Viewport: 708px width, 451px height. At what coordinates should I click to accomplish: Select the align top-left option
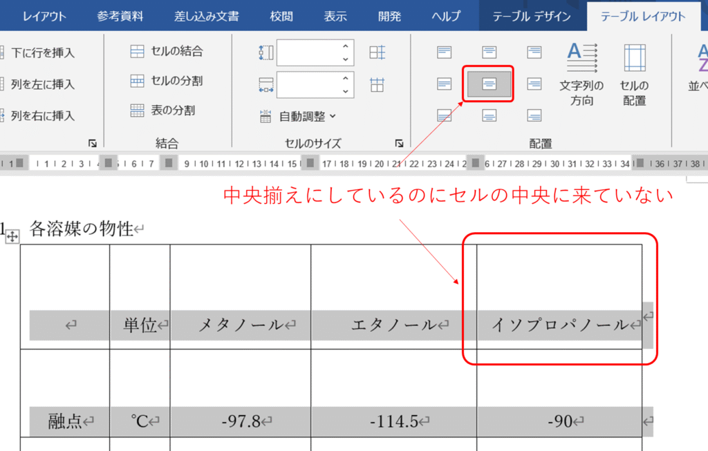(445, 52)
